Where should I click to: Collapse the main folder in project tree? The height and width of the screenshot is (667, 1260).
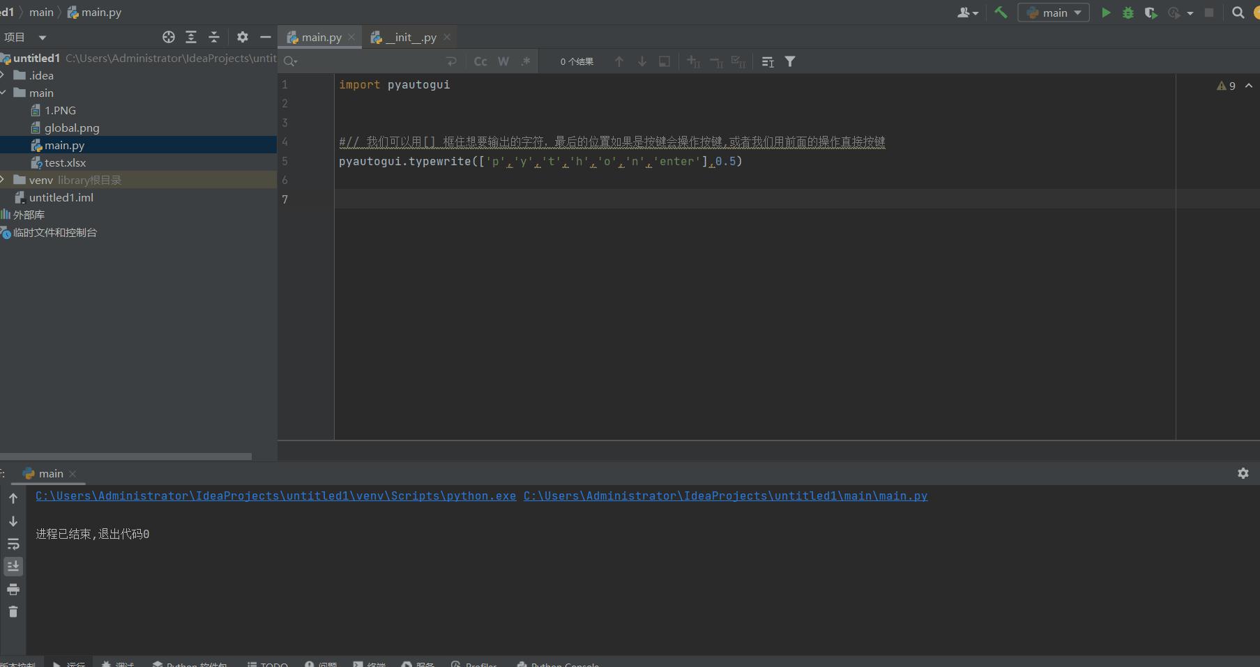tap(3, 93)
